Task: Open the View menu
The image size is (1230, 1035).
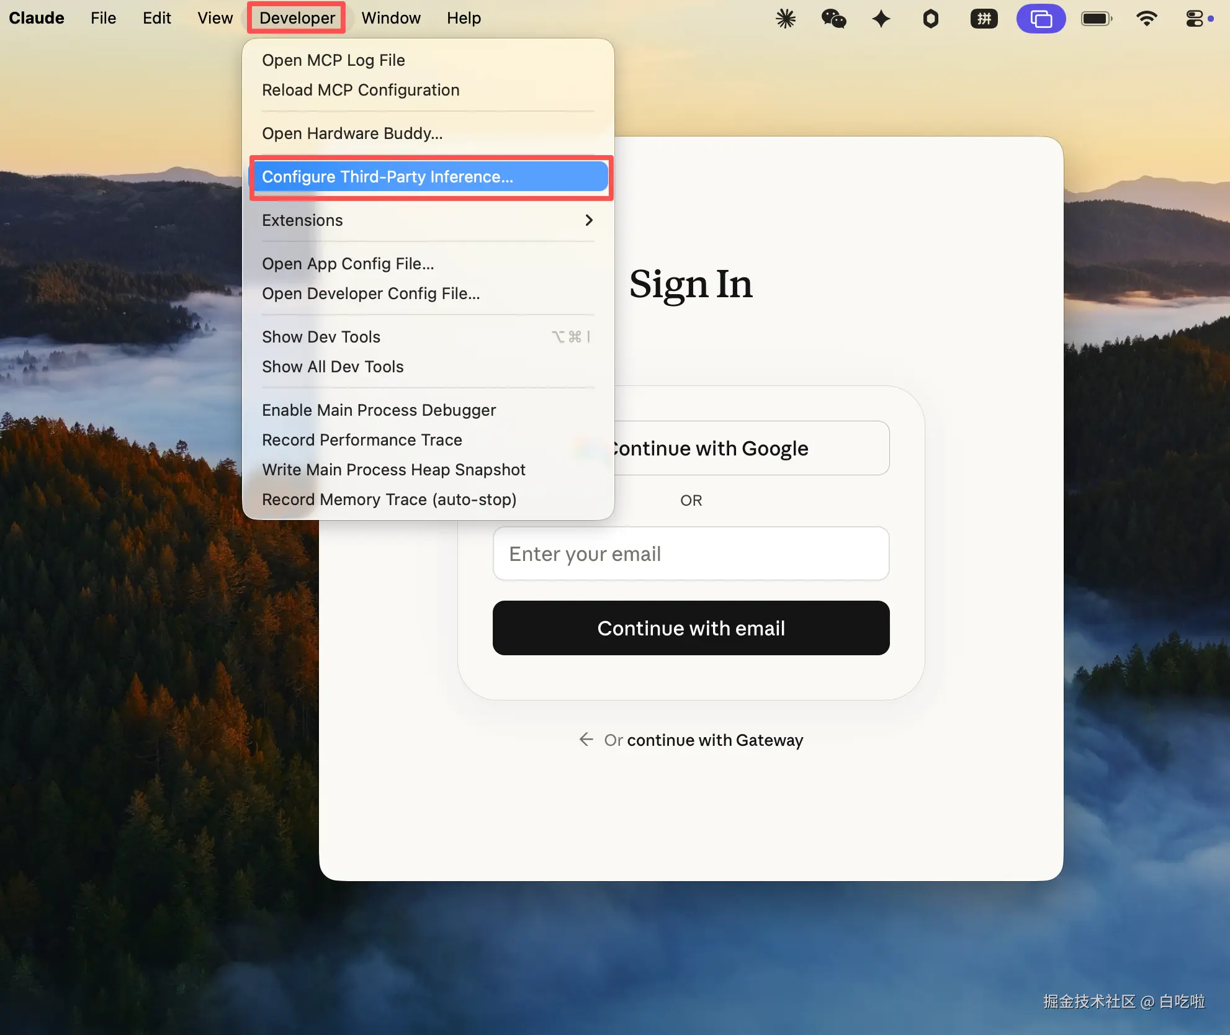Action: 215,18
